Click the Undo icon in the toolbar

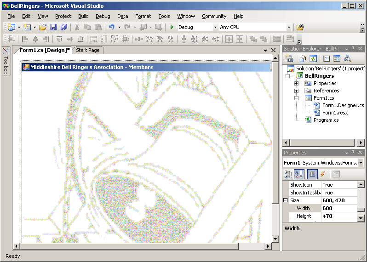[x=111, y=27]
